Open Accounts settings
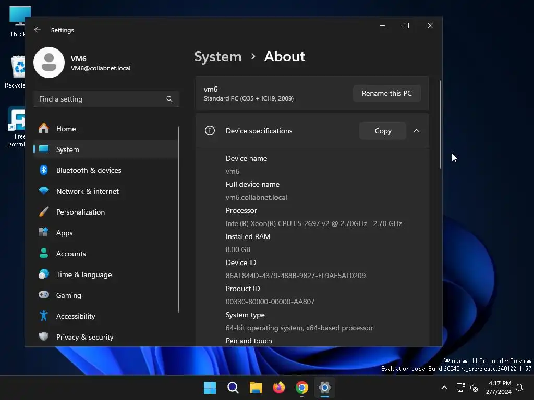Viewport: 534px width, 400px height. 105,254
